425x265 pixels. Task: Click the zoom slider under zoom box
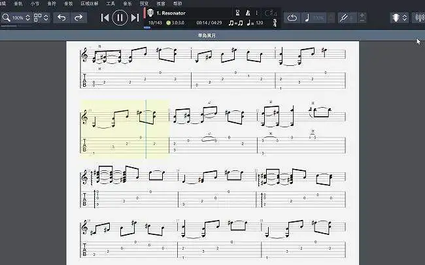16,26
